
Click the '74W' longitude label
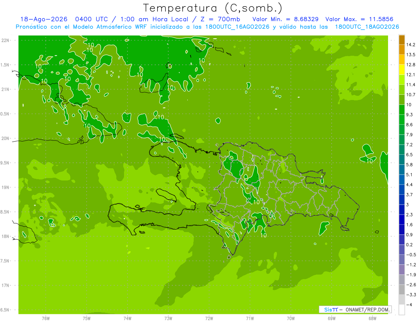click(127, 318)
